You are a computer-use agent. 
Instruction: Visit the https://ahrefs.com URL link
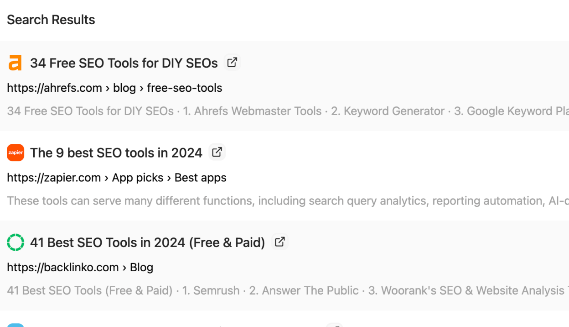(54, 88)
